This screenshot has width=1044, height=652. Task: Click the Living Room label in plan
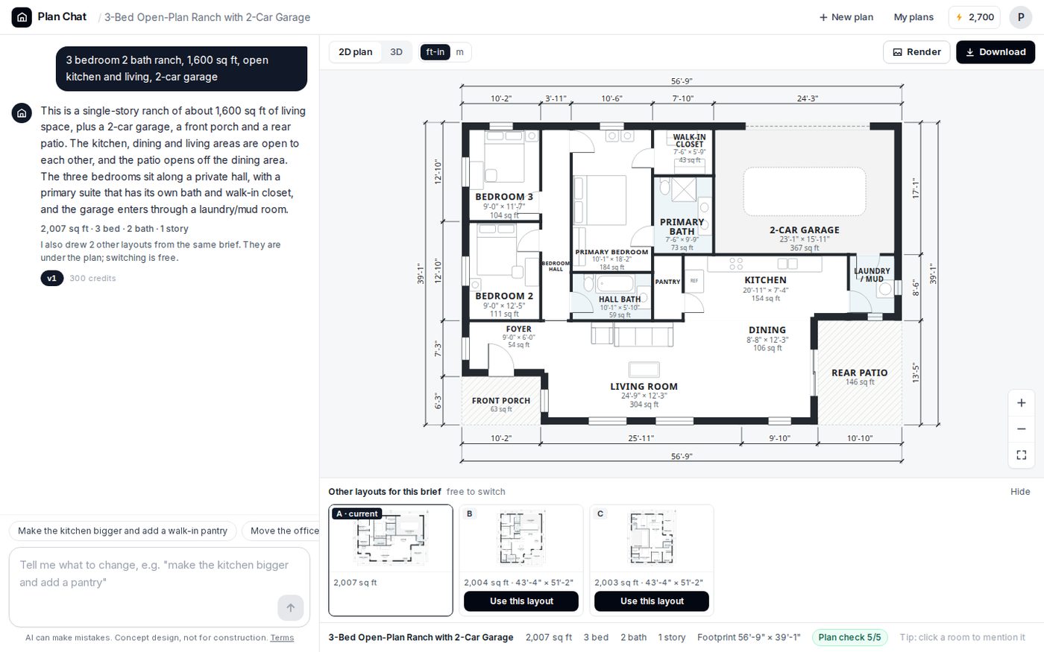[644, 387]
